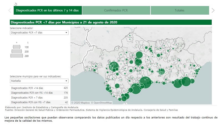Click the map title header bar

[111, 22]
